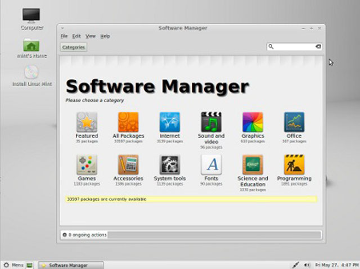Clear the search field using clear icon
Image resolution: width=360 pixels, height=269 pixels.
[318, 47]
